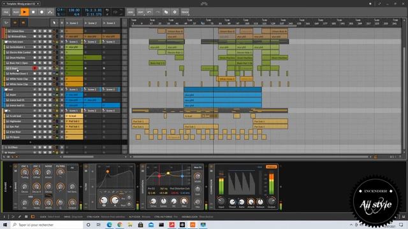Click the second orange view icon above the track list

[23, 23]
